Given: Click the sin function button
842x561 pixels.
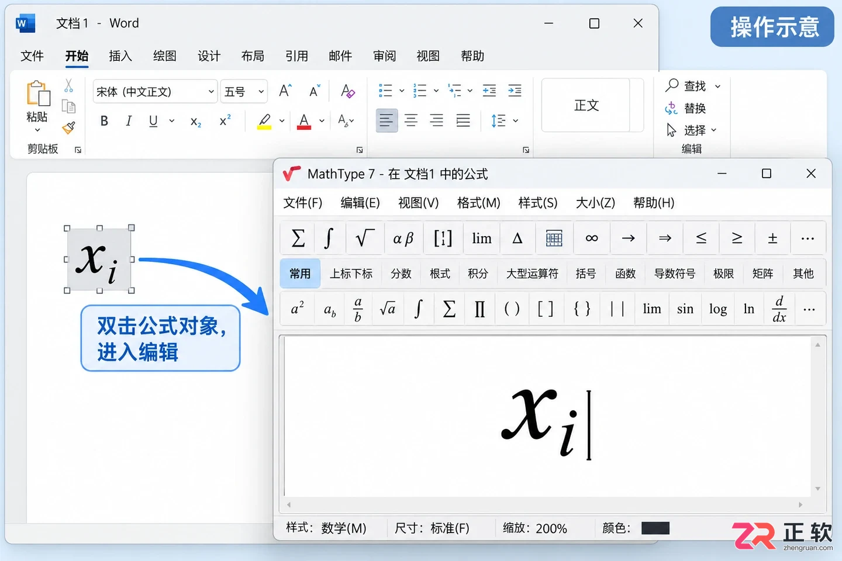Looking at the screenshot, I should pyautogui.click(x=685, y=309).
